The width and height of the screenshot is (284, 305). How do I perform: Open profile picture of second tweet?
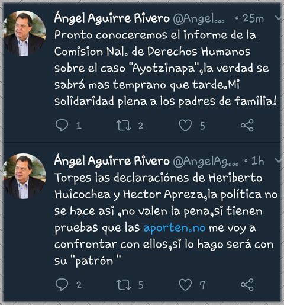[x=25, y=176]
